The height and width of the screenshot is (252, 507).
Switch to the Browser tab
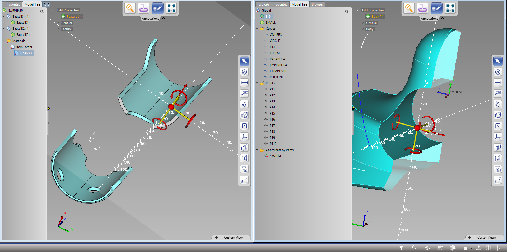click(x=317, y=4)
